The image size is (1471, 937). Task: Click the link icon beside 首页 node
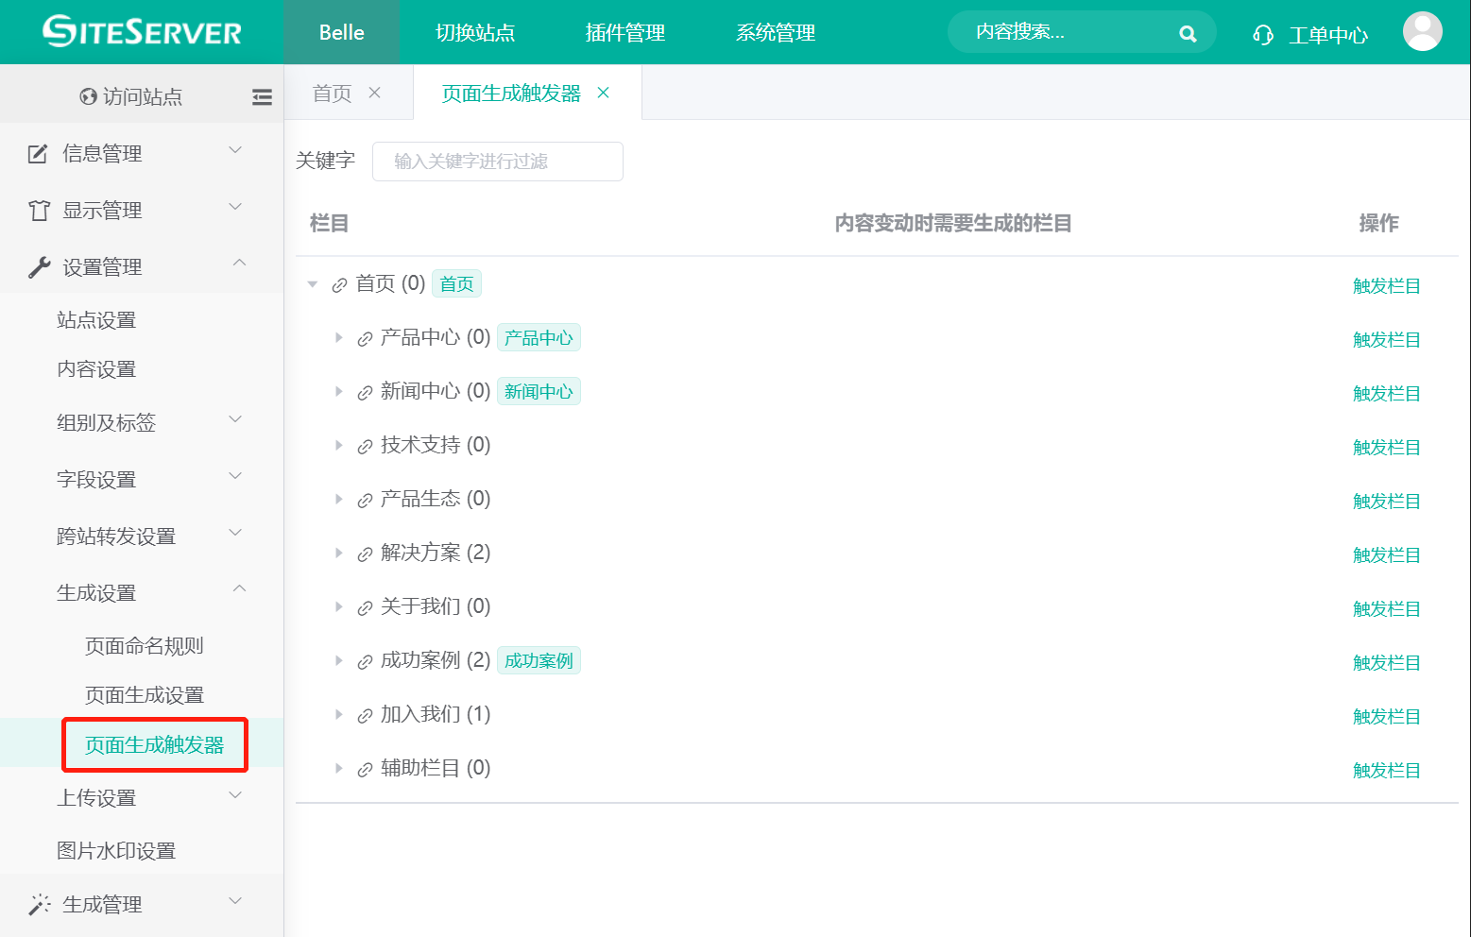point(340,283)
